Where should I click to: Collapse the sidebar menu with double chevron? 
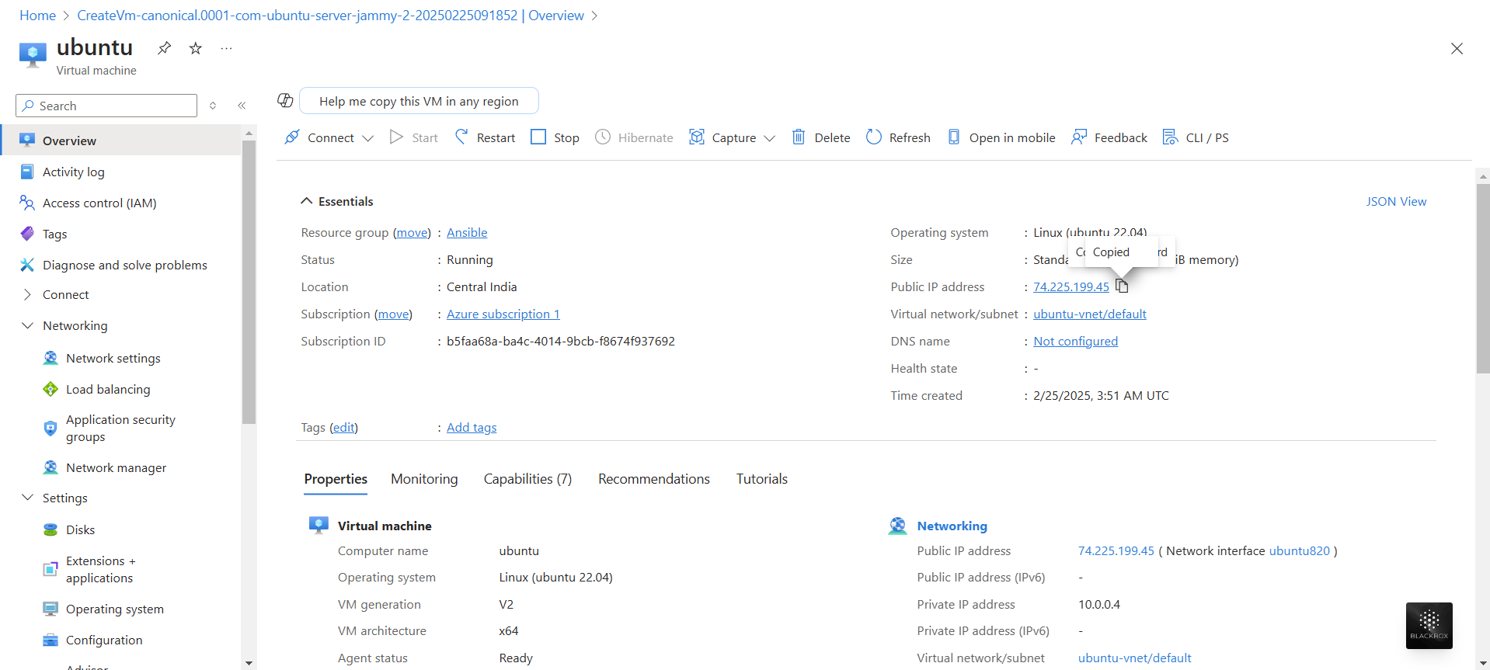[242, 106]
